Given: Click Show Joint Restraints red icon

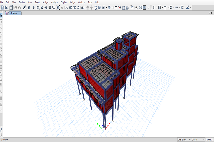Looking at the screenshot, I should coord(120,7).
